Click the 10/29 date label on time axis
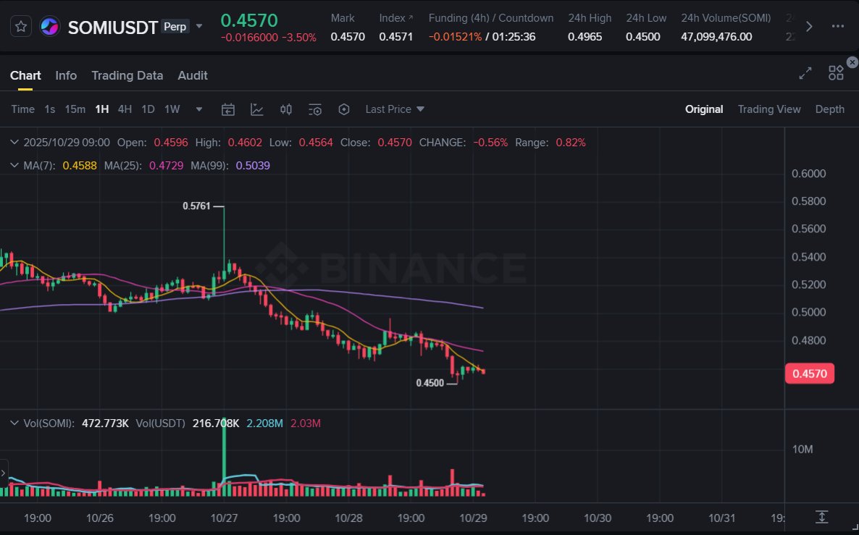Screen dimensions: 859x535 [x=473, y=518]
